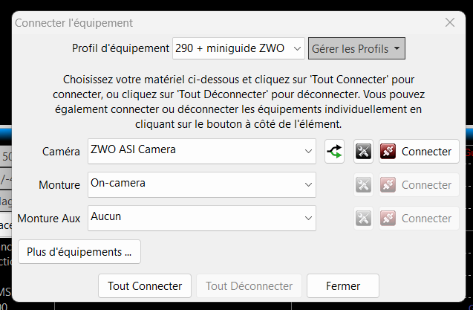
Task: Open the Monture dropdown showing On-camera
Action: [202, 184]
